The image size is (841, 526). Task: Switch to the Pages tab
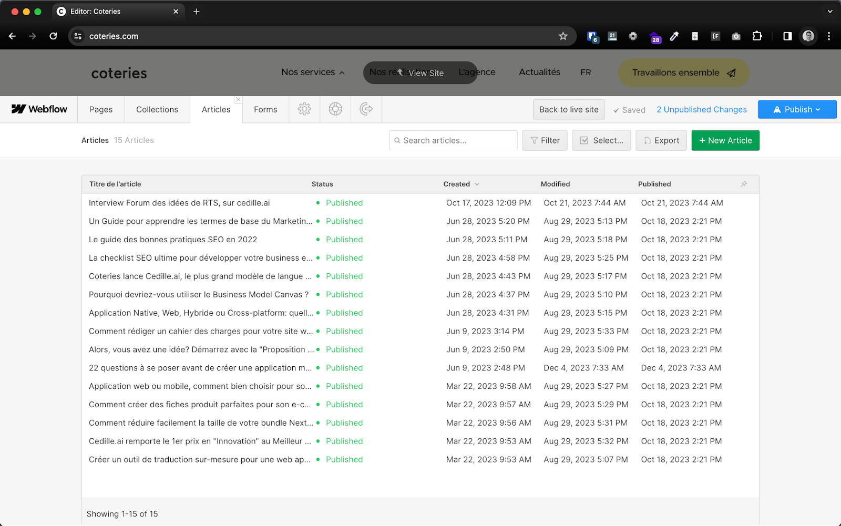(x=101, y=109)
